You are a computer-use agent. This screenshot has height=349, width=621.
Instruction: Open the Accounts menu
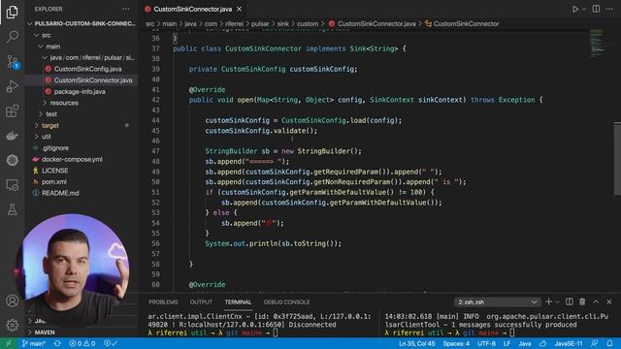click(x=12, y=301)
